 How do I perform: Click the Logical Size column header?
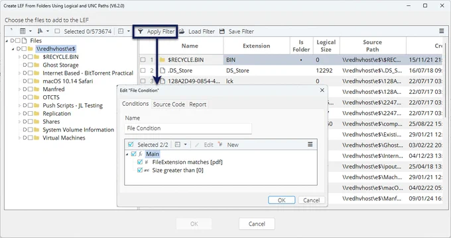click(326, 46)
